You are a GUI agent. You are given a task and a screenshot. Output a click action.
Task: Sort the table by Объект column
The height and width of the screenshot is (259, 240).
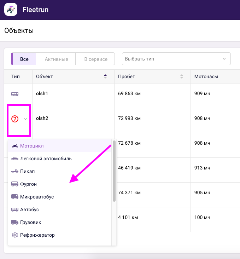click(x=105, y=76)
